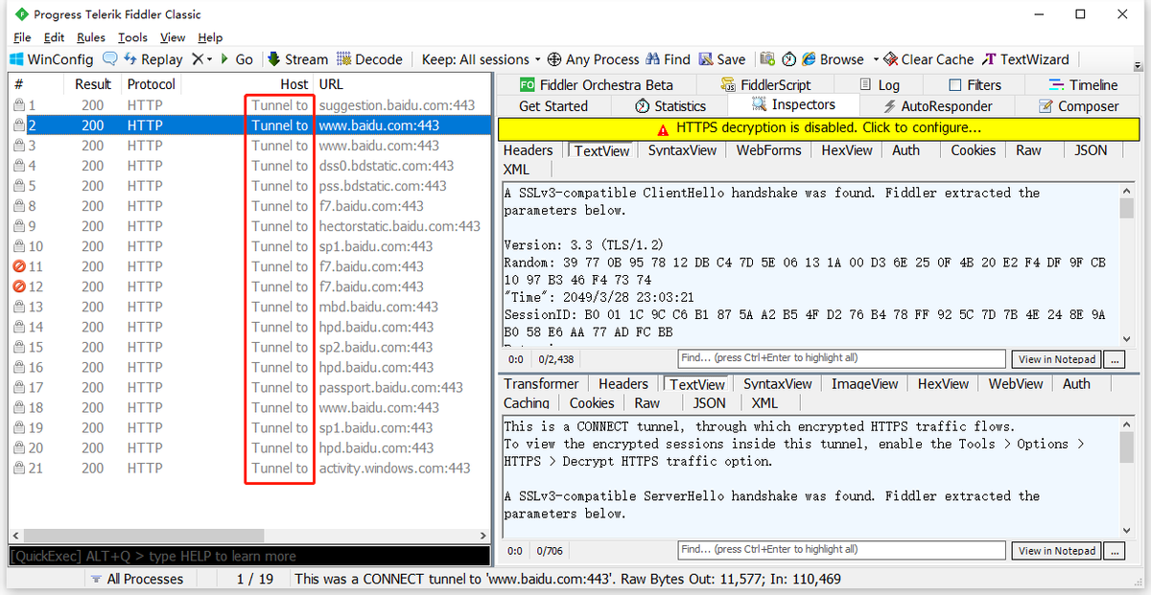Click the request text vertical scrollbar
Image resolution: width=1151 pixels, height=595 pixels.
coord(1126,263)
